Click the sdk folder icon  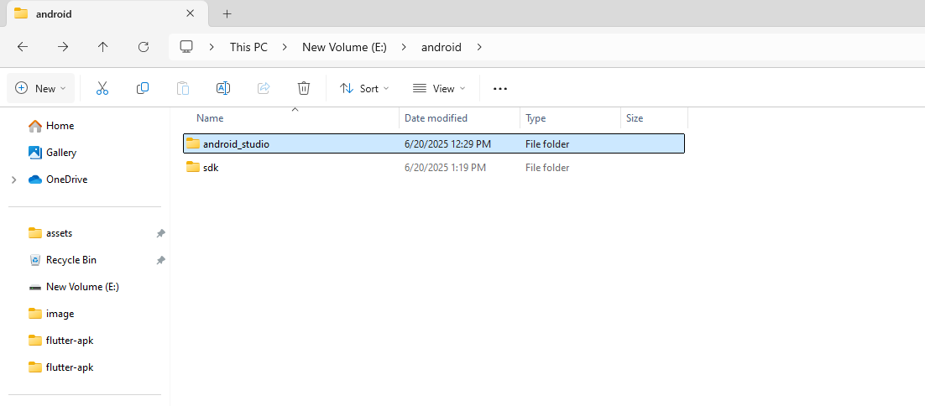point(193,168)
